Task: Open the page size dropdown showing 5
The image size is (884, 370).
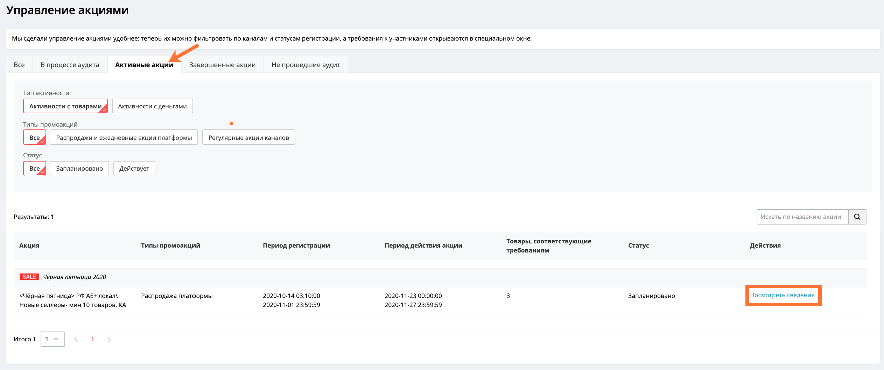Action: click(52, 339)
